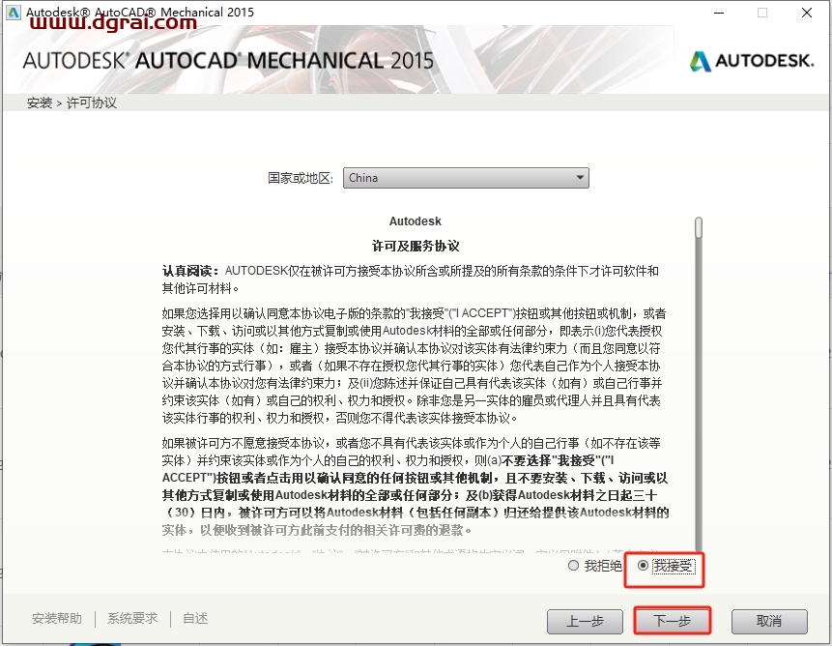This screenshot has height=646, width=832.
Task: Click the 许可协议 breadcrumb text
Action: 91,103
